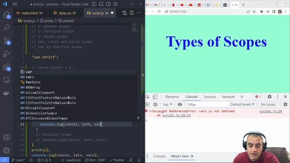Open the Default levels dropdown

click(x=242, y=105)
